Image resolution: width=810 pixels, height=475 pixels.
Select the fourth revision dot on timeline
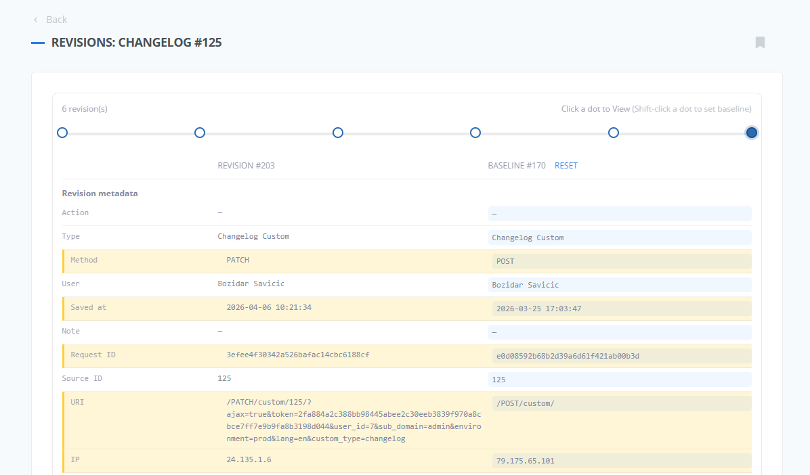click(x=475, y=133)
